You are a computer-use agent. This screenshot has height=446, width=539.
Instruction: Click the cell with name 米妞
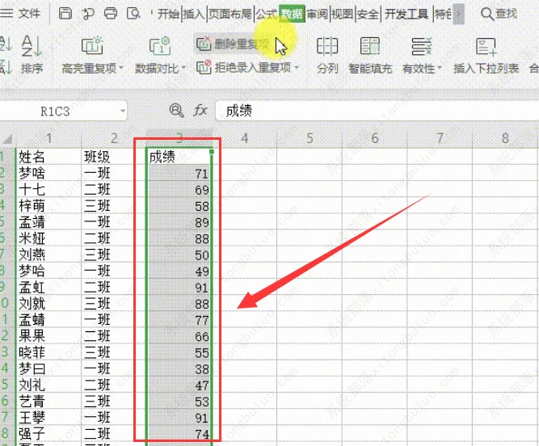48,238
